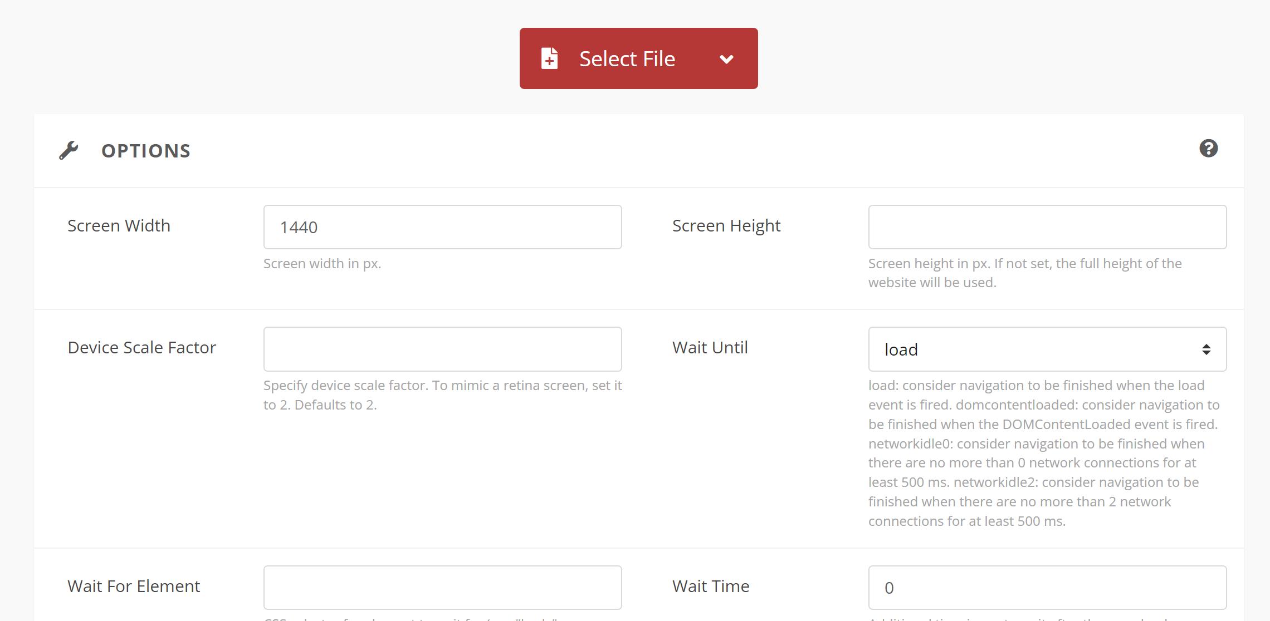
Task: Click the Wait For Element text box
Action: [442, 587]
